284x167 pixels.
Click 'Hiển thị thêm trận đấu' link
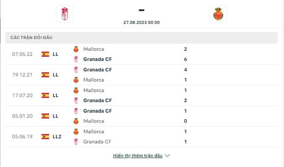[x=138, y=156]
